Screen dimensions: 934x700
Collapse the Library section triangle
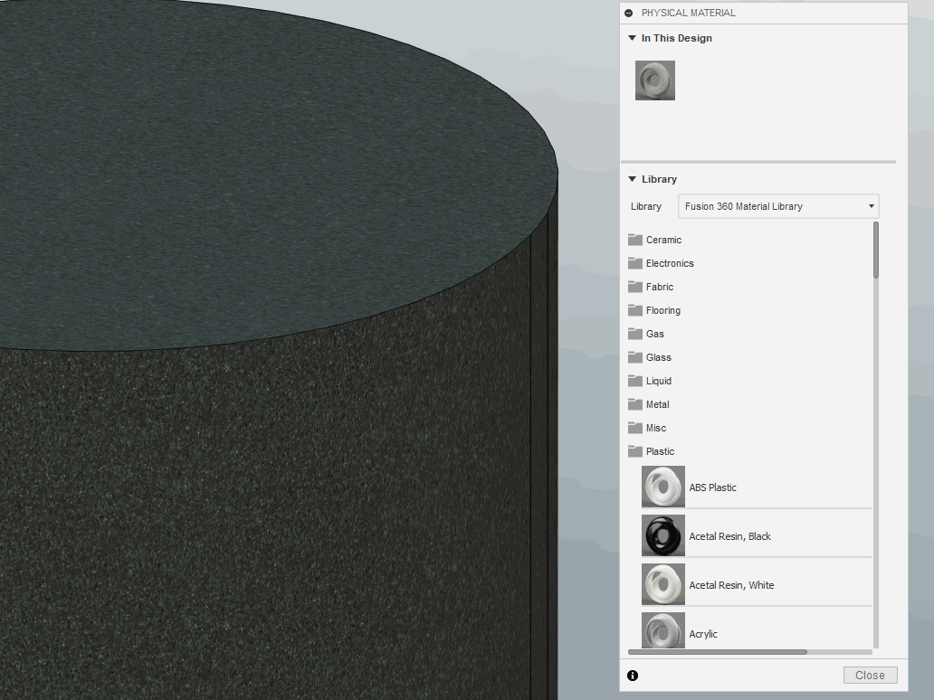point(632,179)
